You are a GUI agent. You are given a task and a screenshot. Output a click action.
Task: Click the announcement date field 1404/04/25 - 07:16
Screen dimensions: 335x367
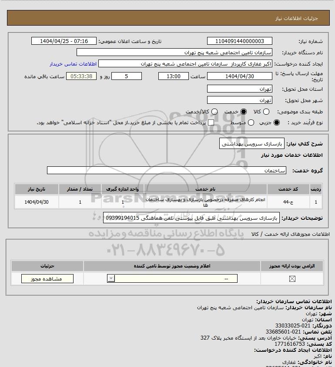click(x=64, y=41)
